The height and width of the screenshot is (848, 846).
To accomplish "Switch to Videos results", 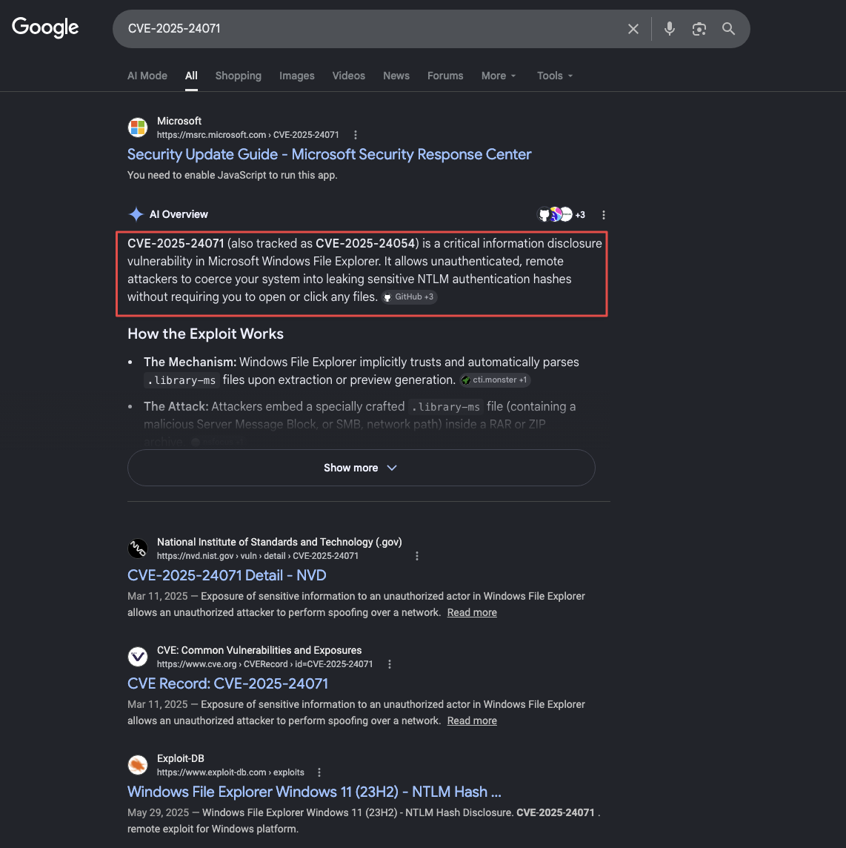I will point(349,76).
